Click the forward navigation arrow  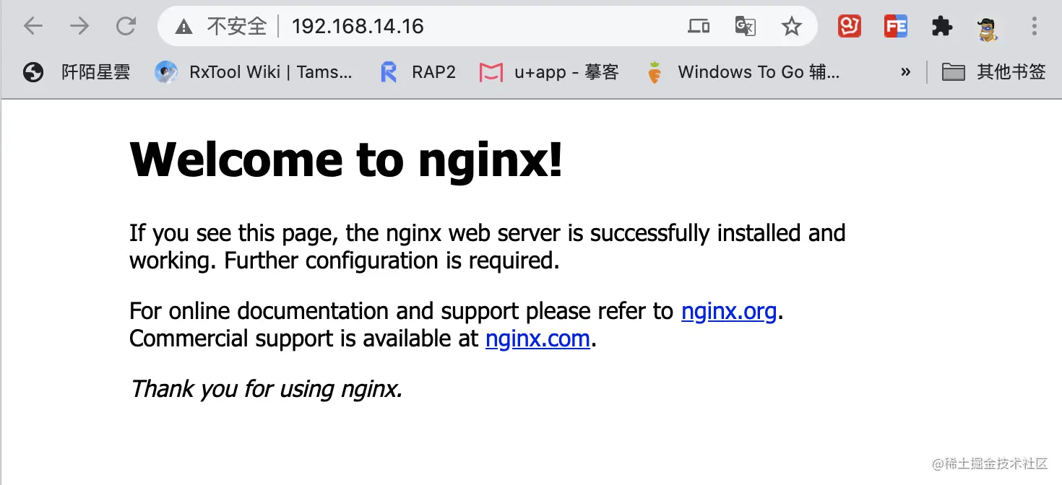click(79, 26)
